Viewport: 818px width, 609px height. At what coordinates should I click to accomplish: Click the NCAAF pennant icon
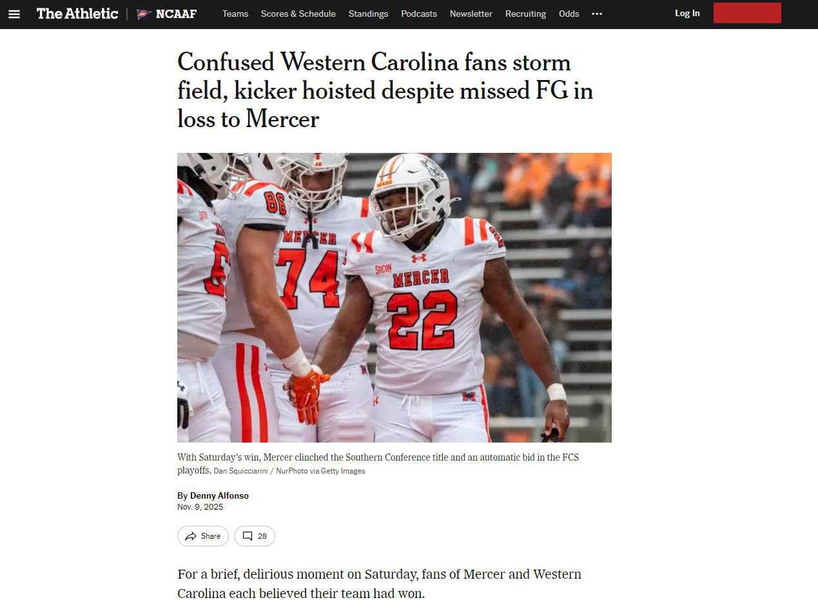144,14
